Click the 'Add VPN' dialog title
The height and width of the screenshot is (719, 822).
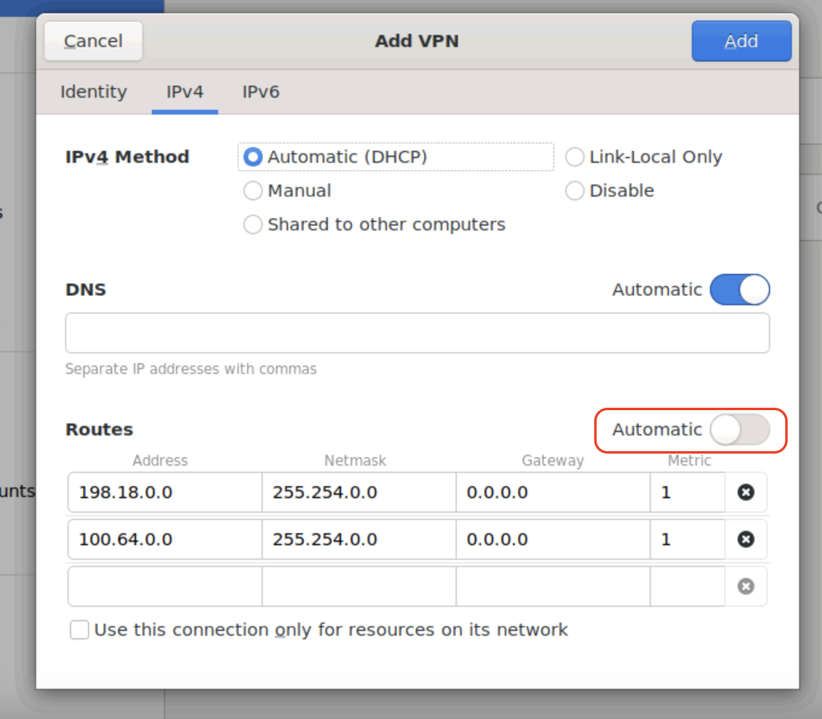pos(417,41)
